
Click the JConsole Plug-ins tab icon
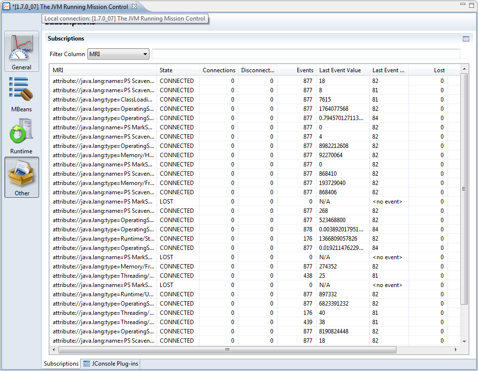point(86,364)
